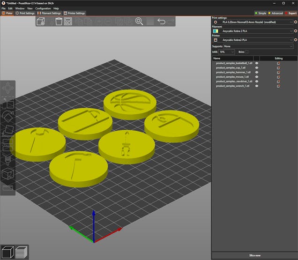The height and width of the screenshot is (260, 298).
Task: Click the Arrange objects toolbar icon
Action: point(68,22)
